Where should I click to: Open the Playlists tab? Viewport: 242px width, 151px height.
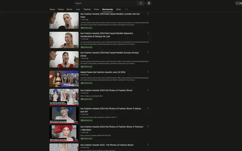(x=87, y=9)
